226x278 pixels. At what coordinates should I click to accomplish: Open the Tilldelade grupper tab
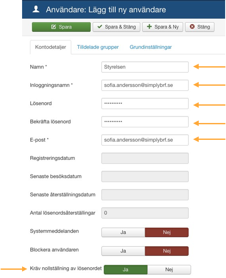(98, 47)
